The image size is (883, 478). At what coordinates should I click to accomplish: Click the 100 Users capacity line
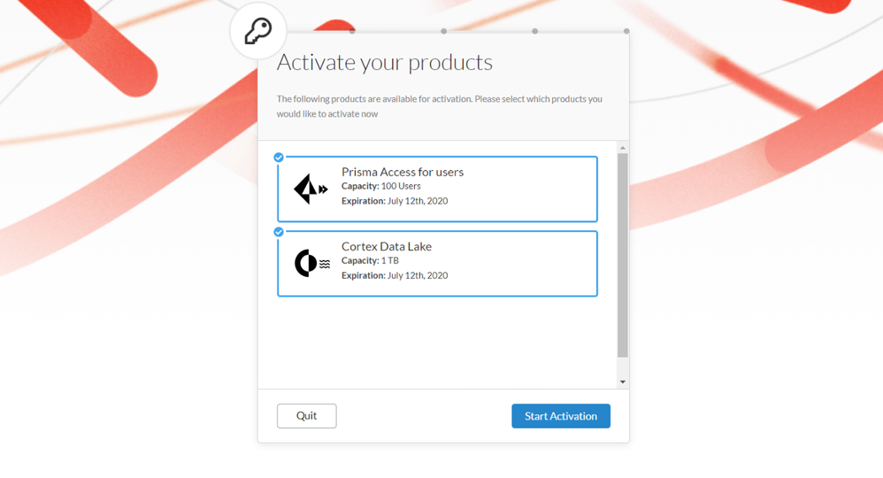(381, 187)
